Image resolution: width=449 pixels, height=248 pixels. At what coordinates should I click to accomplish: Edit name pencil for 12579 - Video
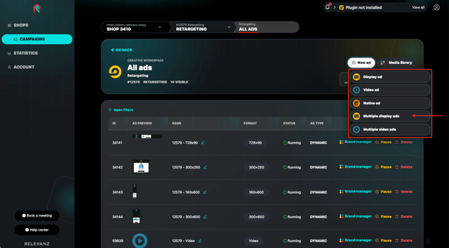200,241
